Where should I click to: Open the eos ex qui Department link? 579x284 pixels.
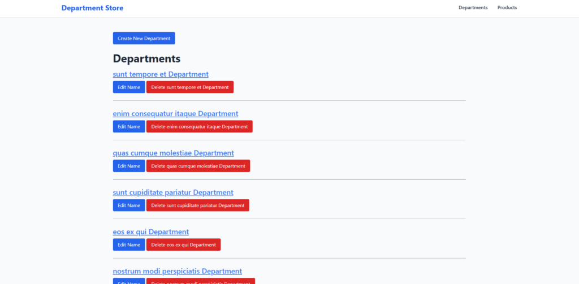coord(151,232)
